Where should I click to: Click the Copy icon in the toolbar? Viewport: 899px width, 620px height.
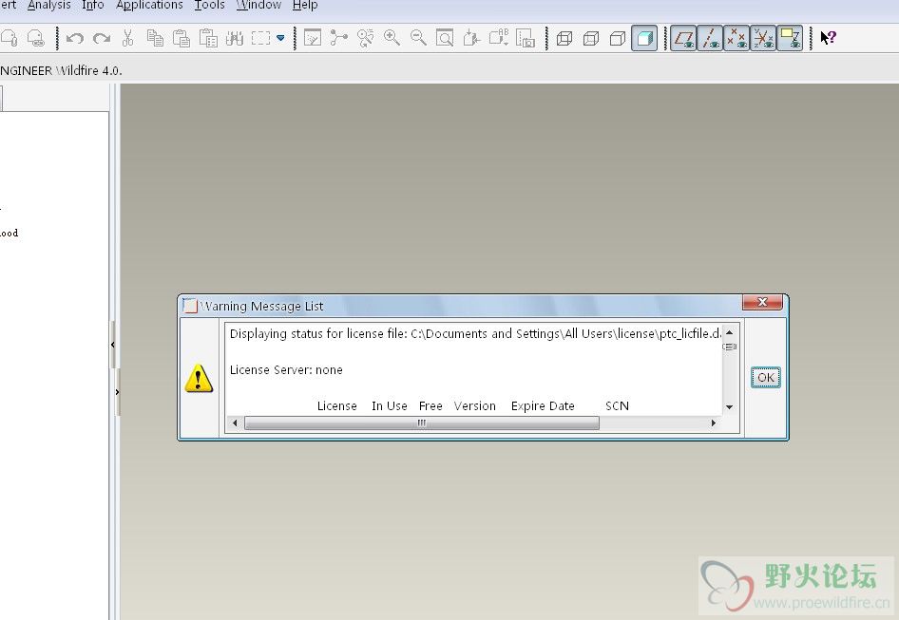(155, 38)
